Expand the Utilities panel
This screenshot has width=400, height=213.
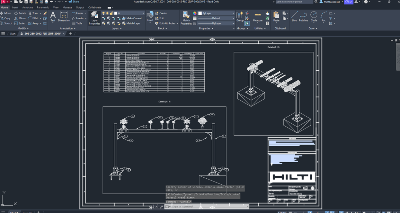click(x=260, y=28)
